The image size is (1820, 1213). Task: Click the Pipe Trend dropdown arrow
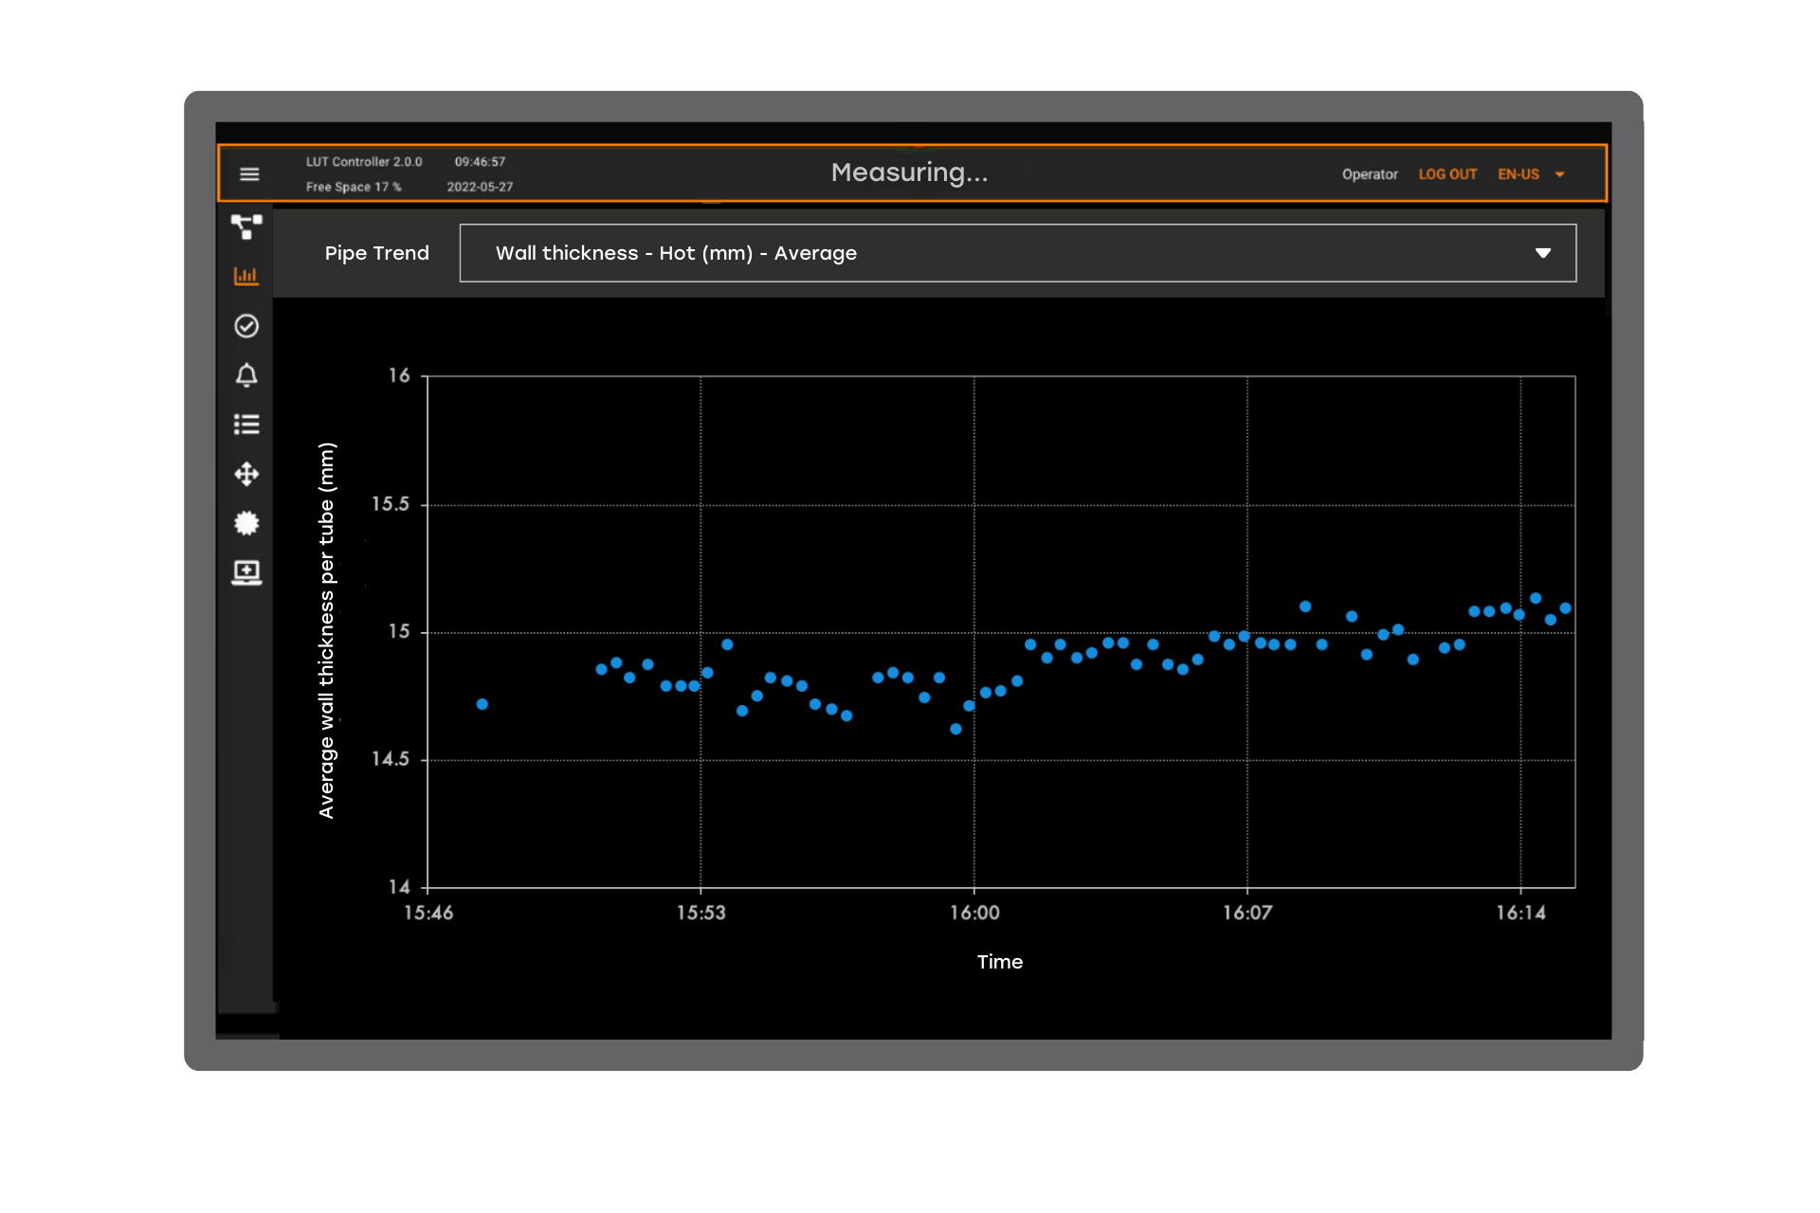[x=1543, y=253]
